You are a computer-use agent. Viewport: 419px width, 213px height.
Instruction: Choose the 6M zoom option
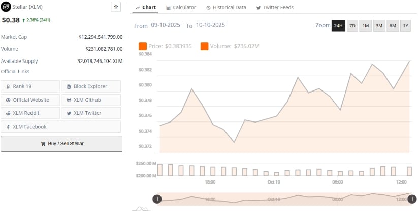[x=392, y=26]
